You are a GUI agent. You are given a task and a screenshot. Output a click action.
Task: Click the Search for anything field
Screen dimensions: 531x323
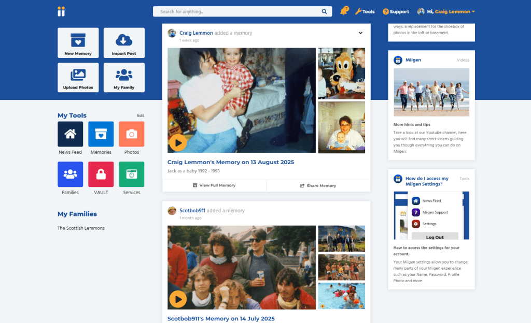tap(242, 11)
